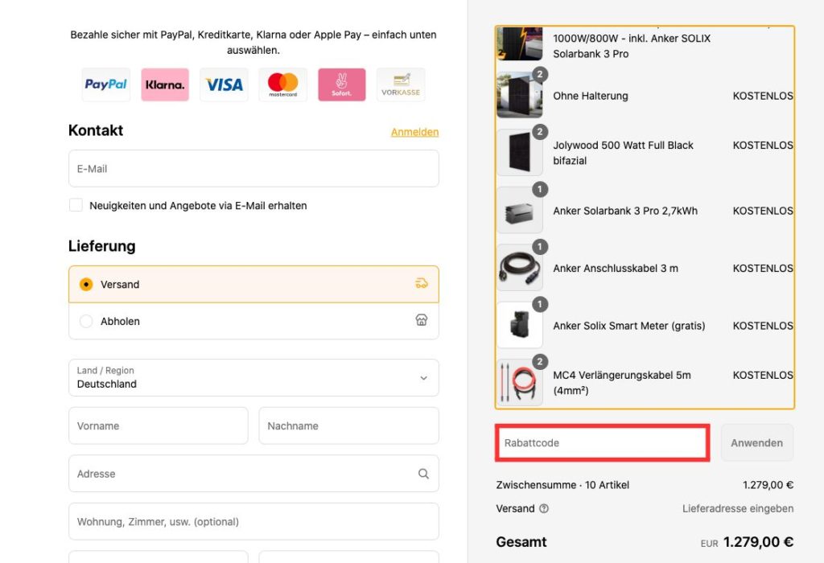The height and width of the screenshot is (563, 824).
Task: Click the Gesamt total label
Action: tap(521, 541)
